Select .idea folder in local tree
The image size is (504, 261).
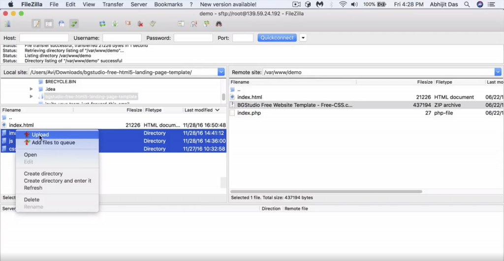50,89
